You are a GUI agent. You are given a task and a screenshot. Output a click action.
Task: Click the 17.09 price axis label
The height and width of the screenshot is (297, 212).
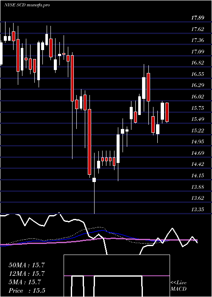(x=198, y=51)
